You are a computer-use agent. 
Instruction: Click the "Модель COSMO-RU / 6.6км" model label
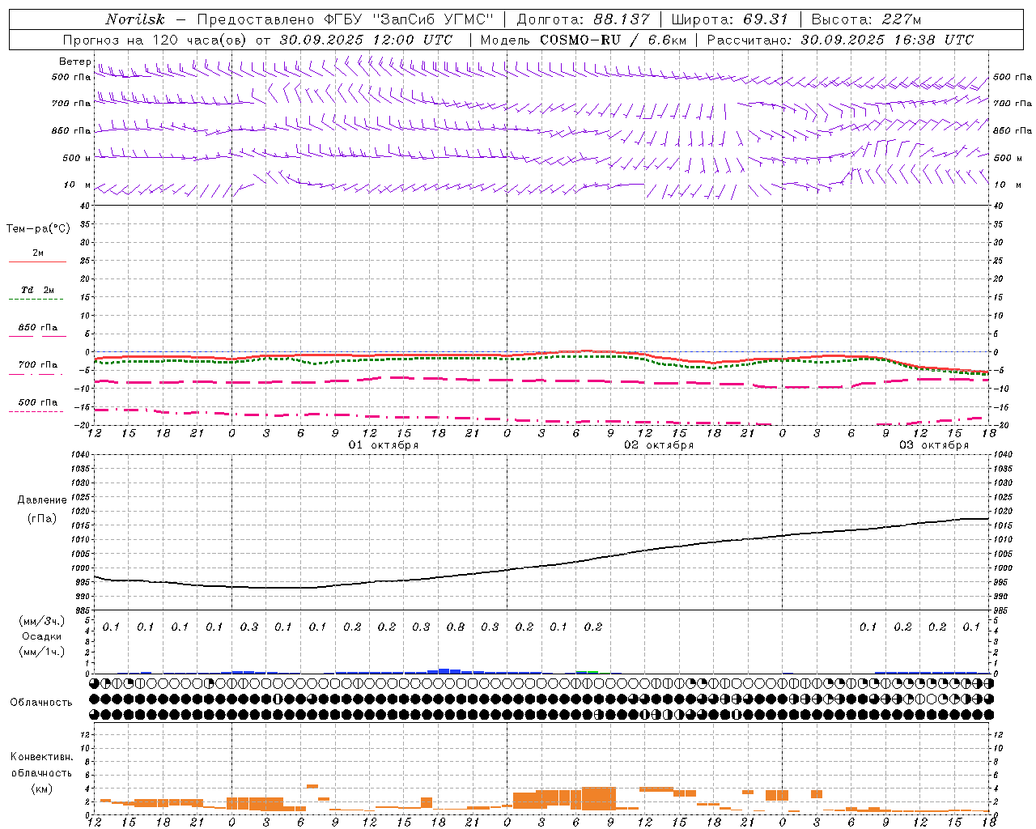[584, 40]
